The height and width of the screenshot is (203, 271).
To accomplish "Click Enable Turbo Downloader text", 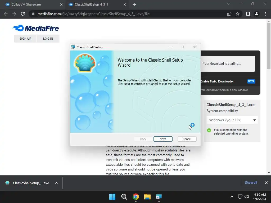I will point(217,81).
